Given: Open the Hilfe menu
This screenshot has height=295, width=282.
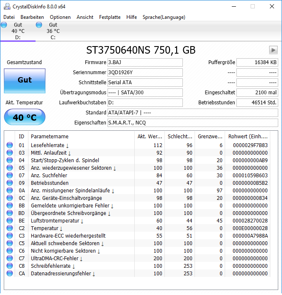Looking at the screenshot, I should tap(131, 17).
